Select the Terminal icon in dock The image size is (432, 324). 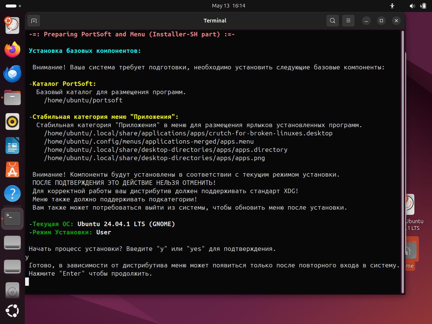pos(12,219)
